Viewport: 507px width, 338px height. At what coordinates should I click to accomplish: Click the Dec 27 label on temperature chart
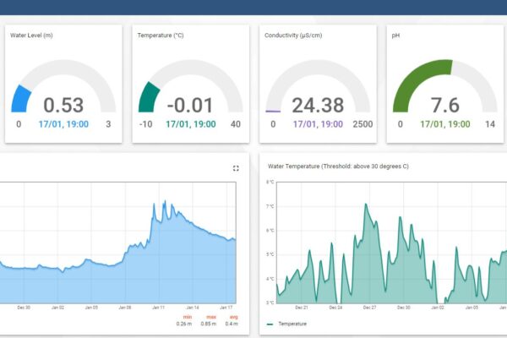tap(369, 308)
